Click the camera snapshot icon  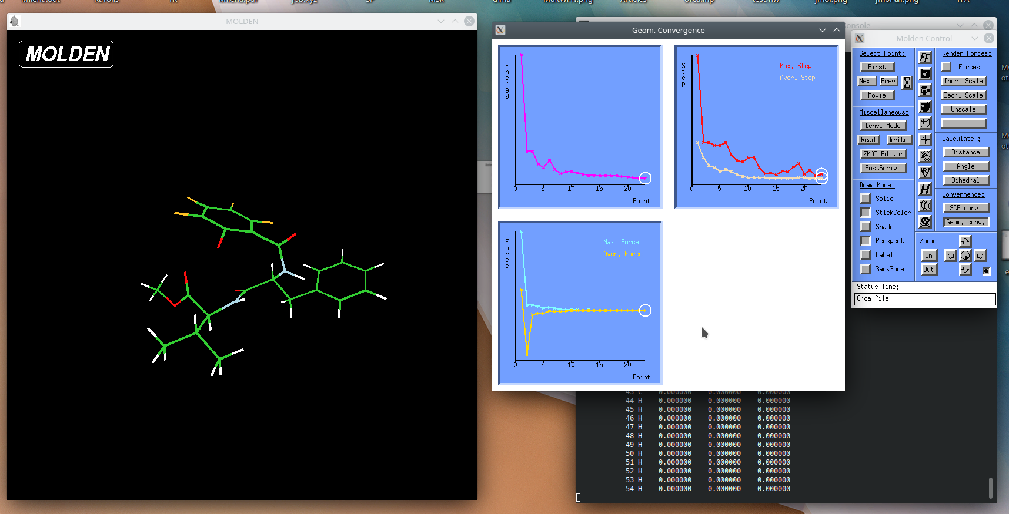click(925, 74)
